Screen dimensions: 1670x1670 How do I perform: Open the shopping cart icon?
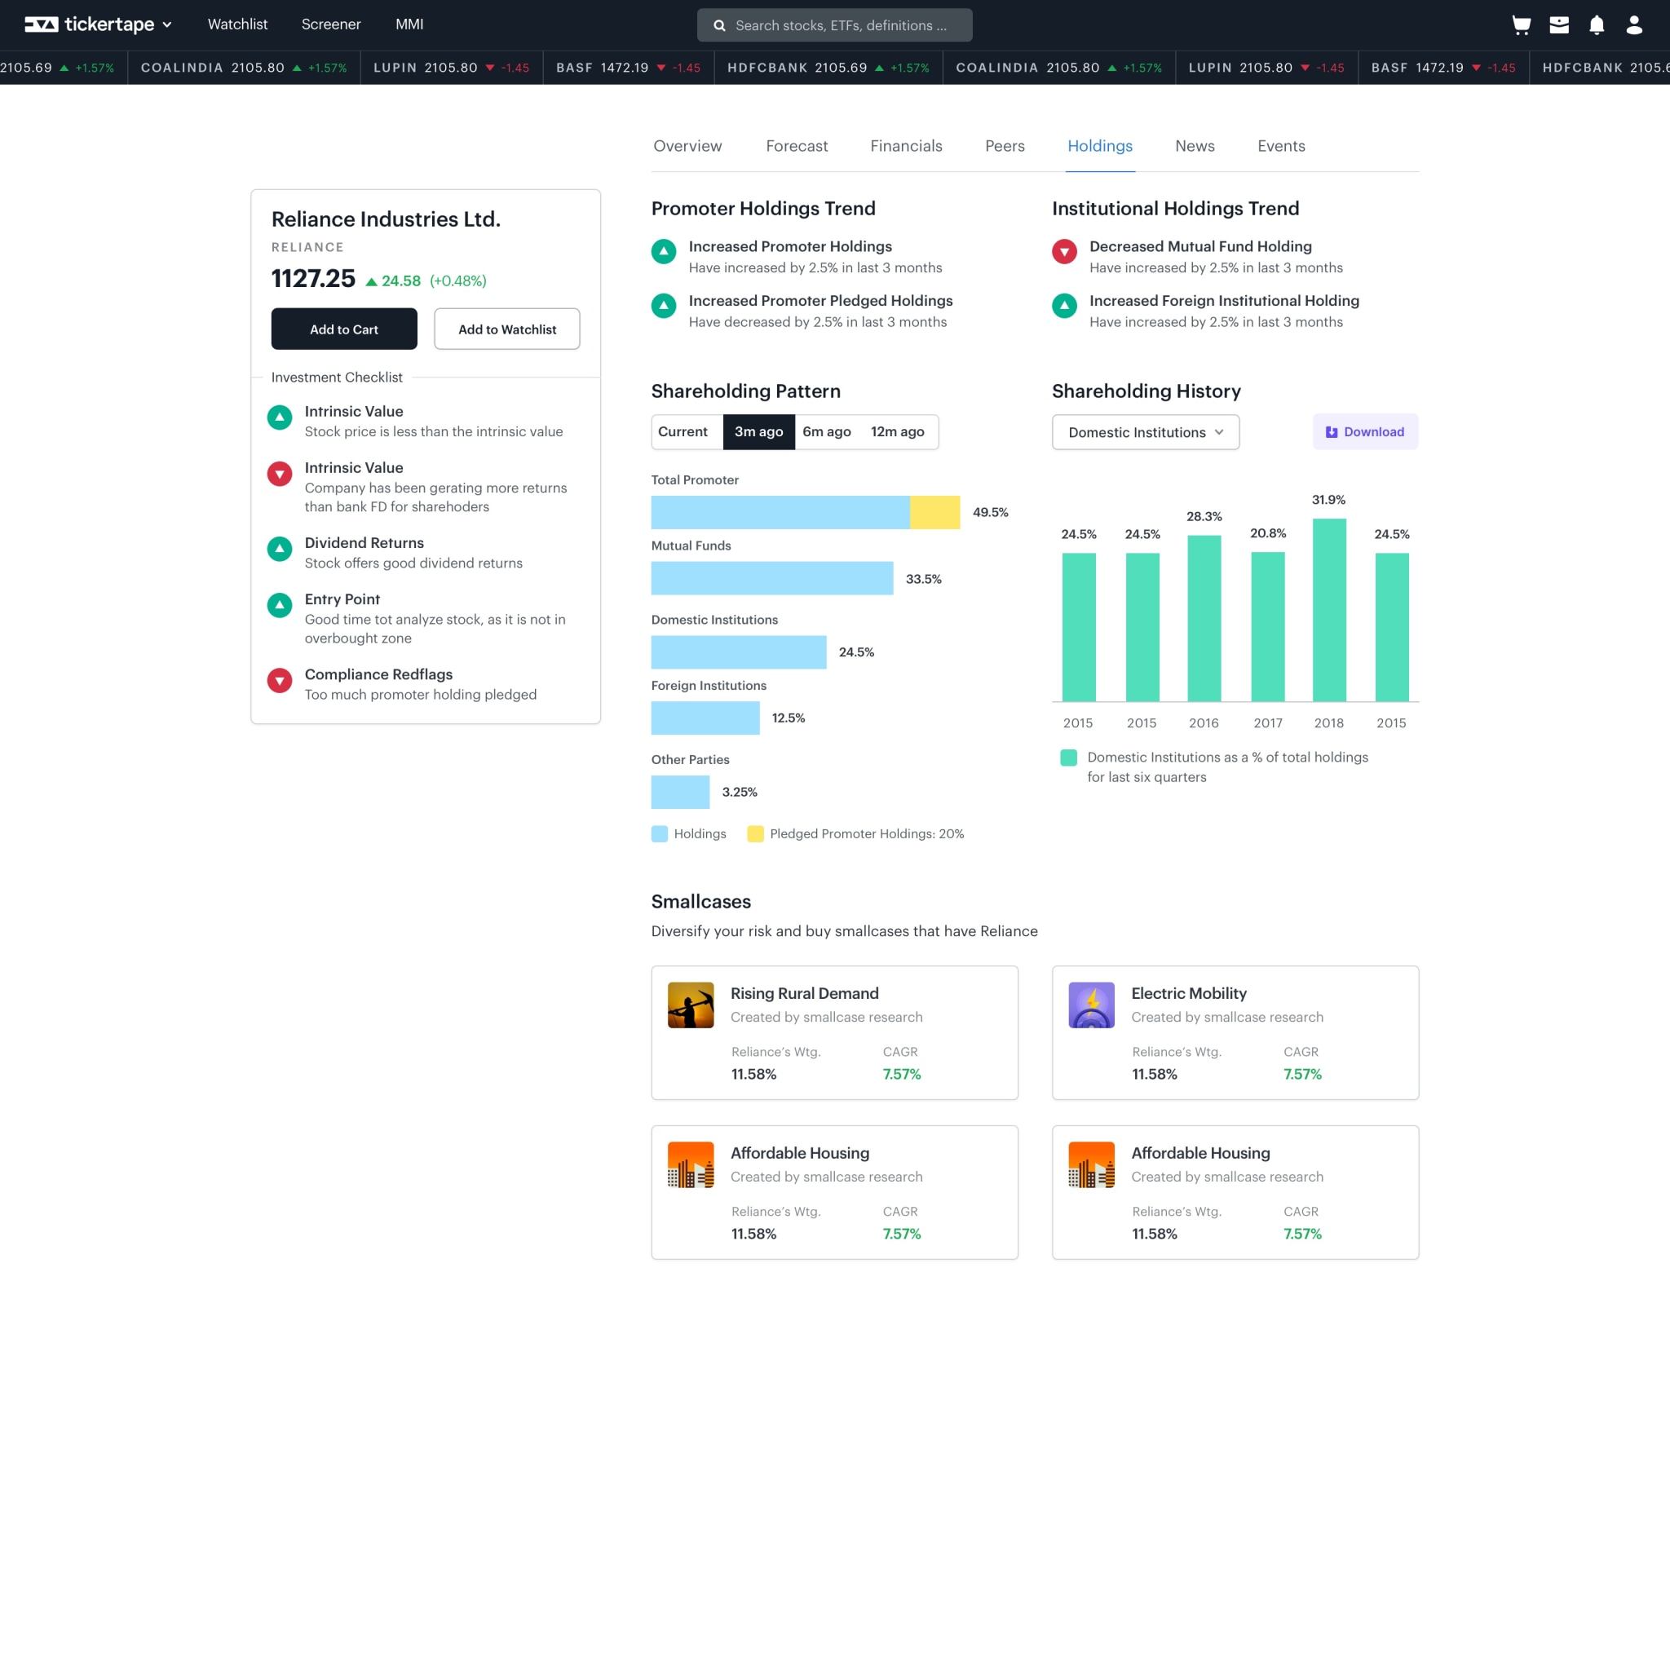coord(1522,25)
